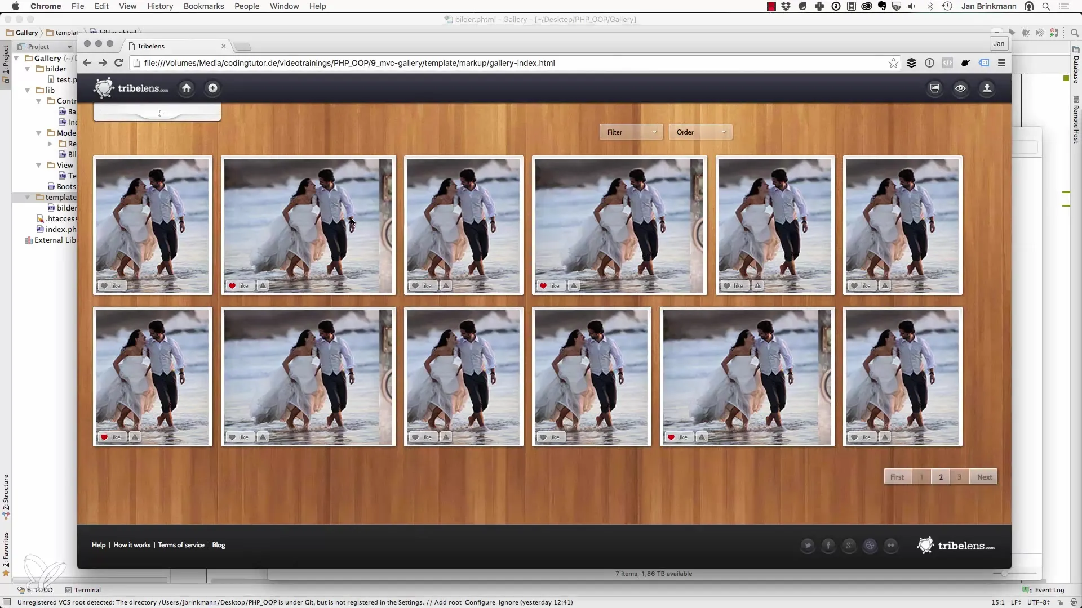Image resolution: width=1082 pixels, height=608 pixels.
Task: Click the Twitter icon in the footer
Action: [x=808, y=545]
